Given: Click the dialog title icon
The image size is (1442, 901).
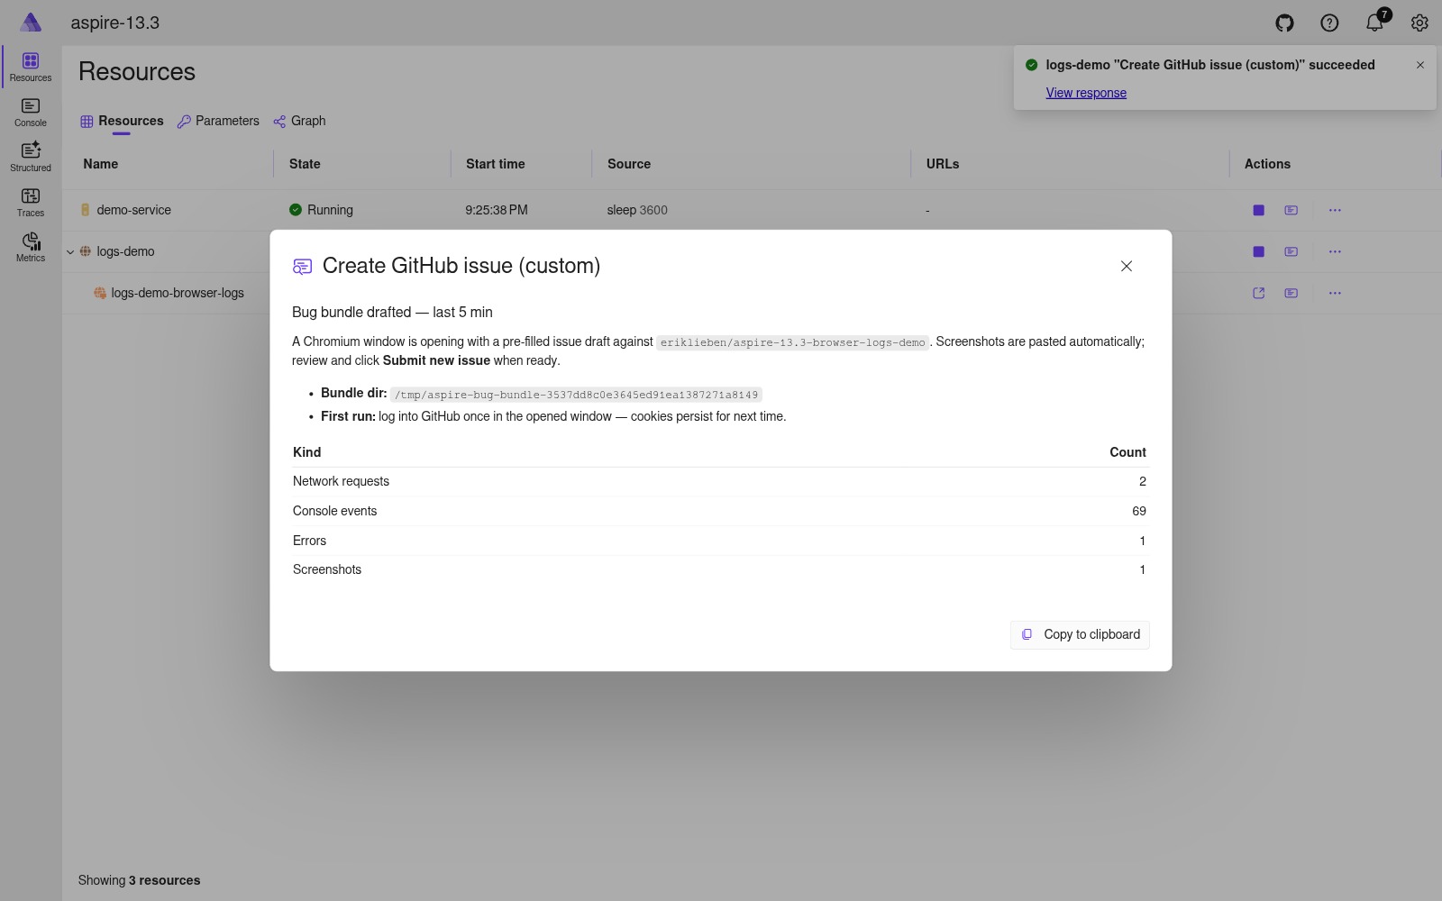Looking at the screenshot, I should 303,267.
